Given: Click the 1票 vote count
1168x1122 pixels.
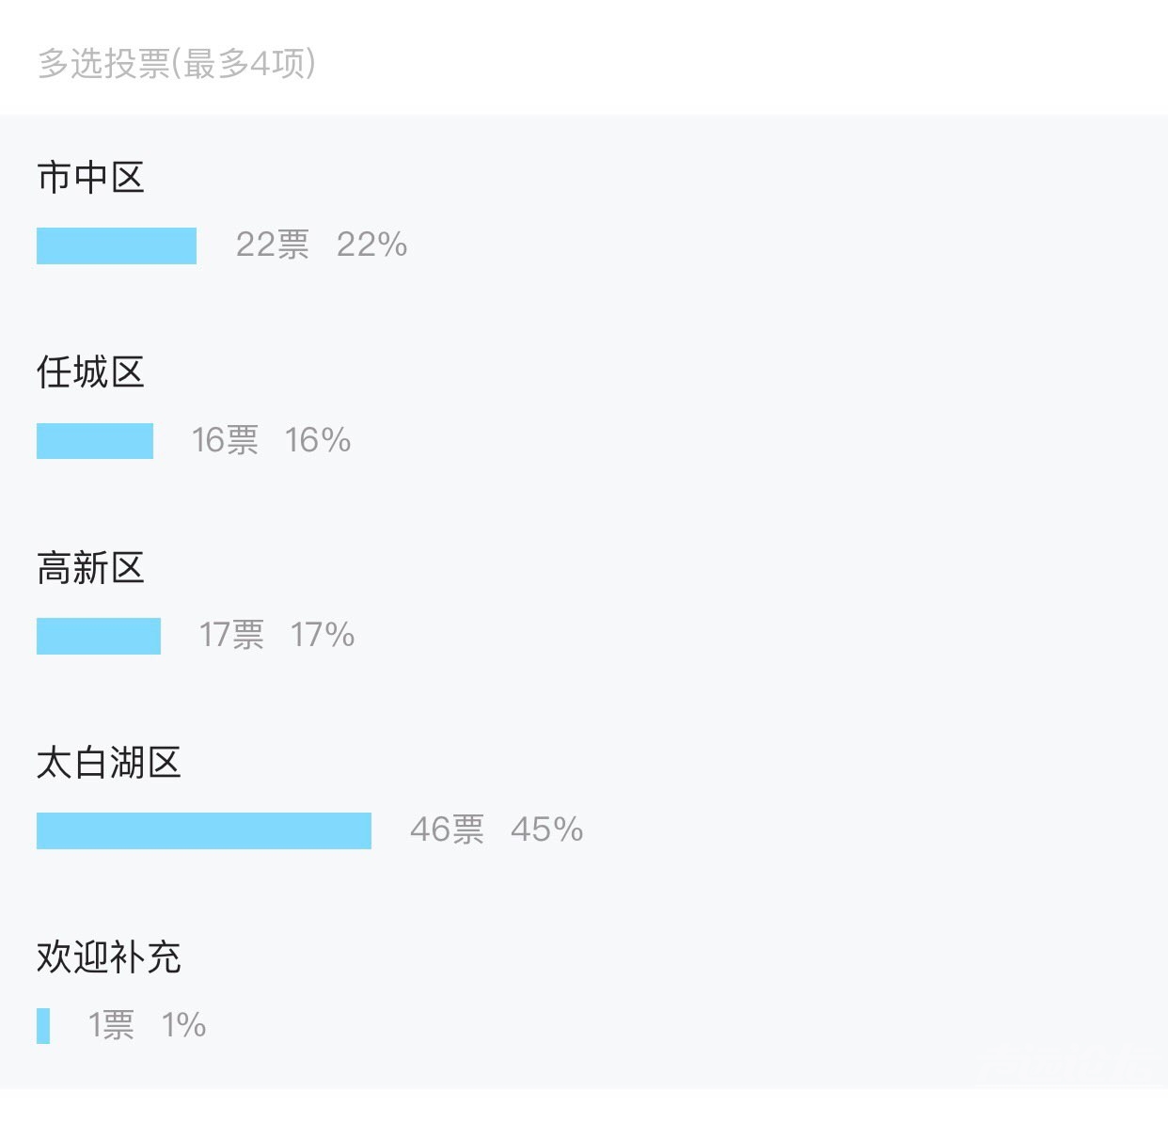Looking at the screenshot, I should [111, 1025].
